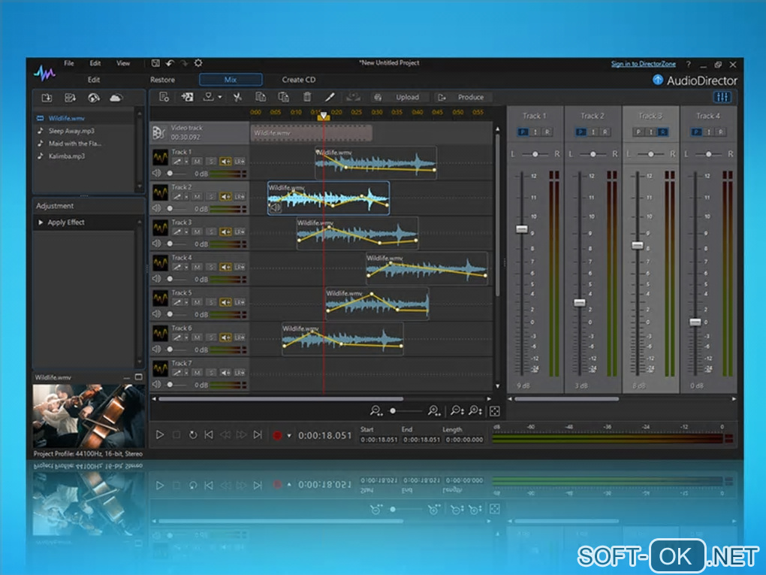Click the red Record button
Image resolution: width=766 pixels, height=575 pixels.
point(277,435)
